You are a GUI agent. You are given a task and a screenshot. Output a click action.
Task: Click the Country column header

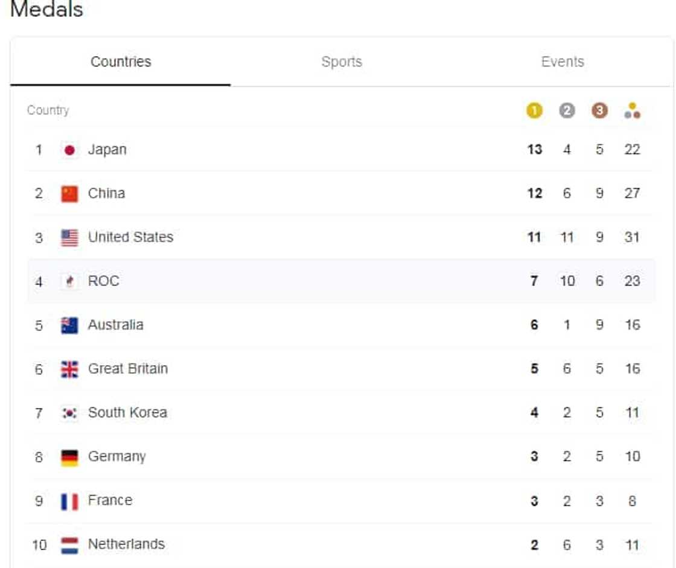click(48, 110)
